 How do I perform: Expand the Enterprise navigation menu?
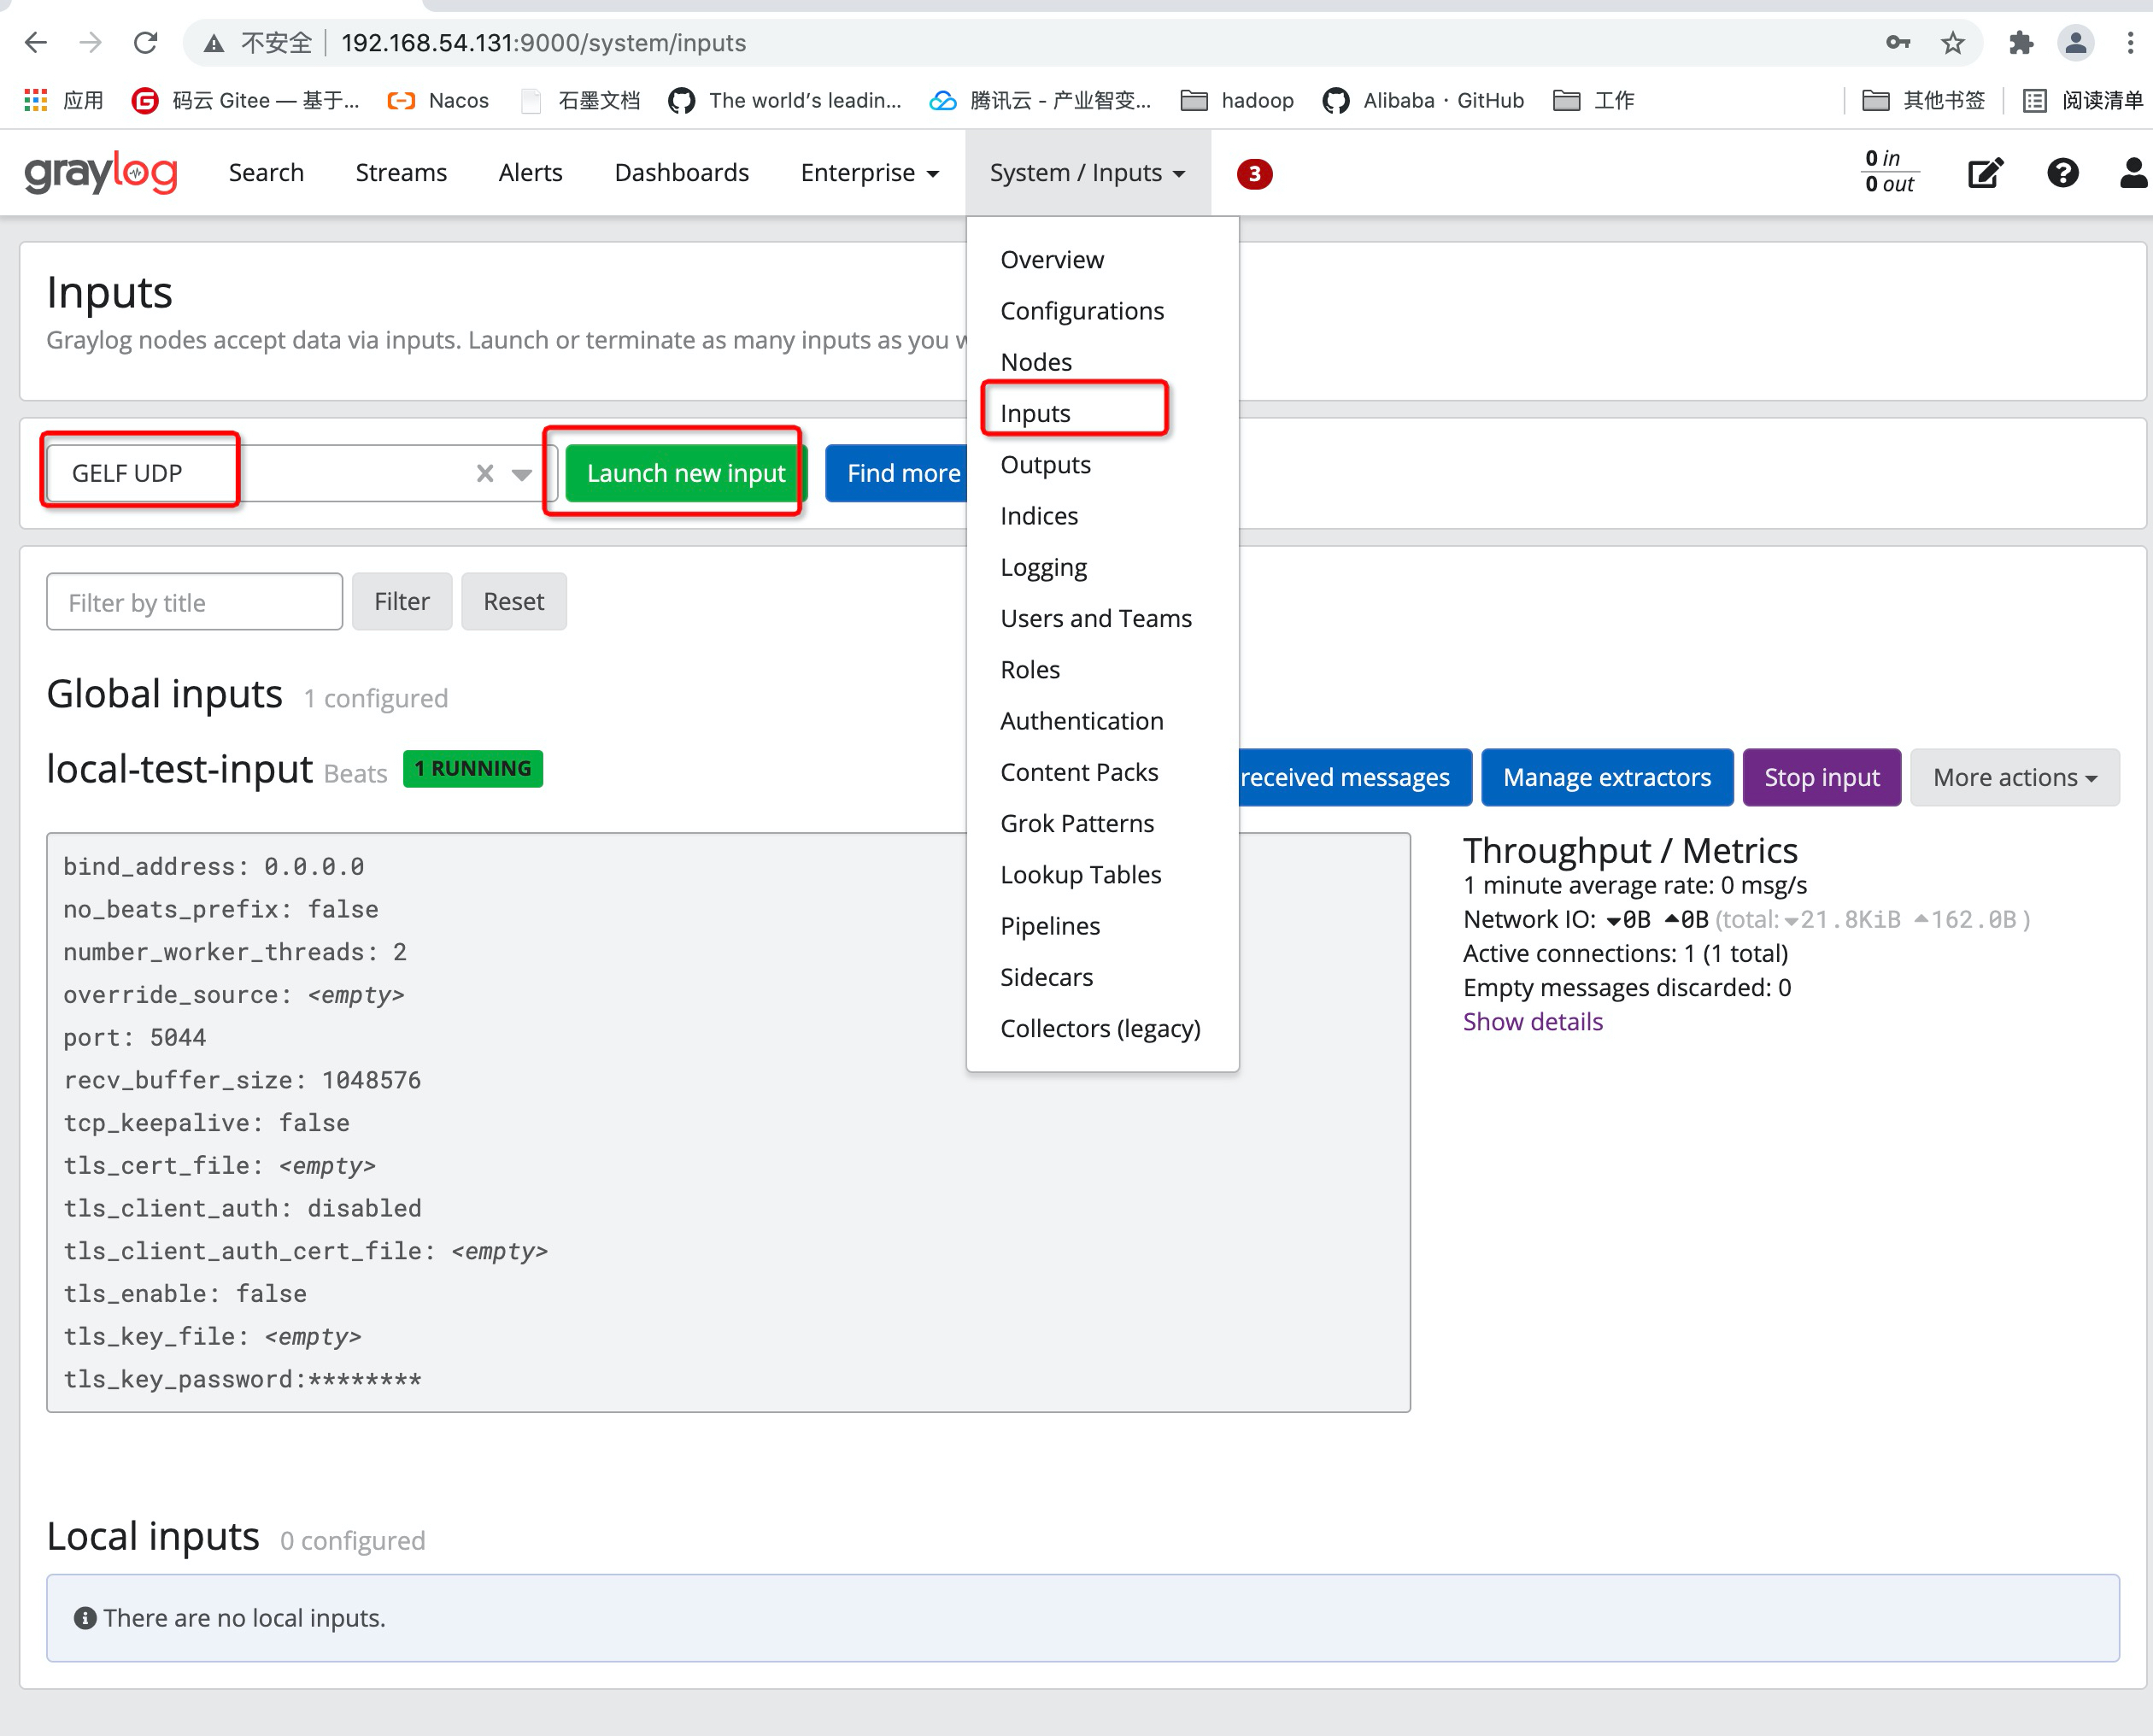point(869,172)
